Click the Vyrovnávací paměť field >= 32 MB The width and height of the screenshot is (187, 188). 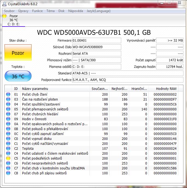tap(170, 40)
